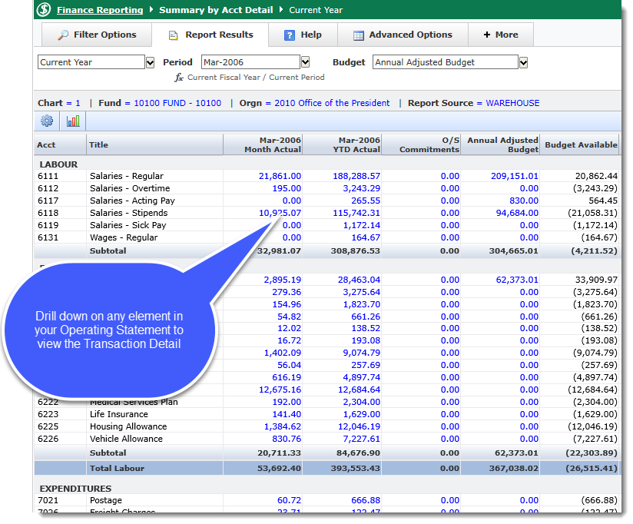The image size is (633, 524).
Task: Expand the Current Year dropdown
Action: click(150, 62)
